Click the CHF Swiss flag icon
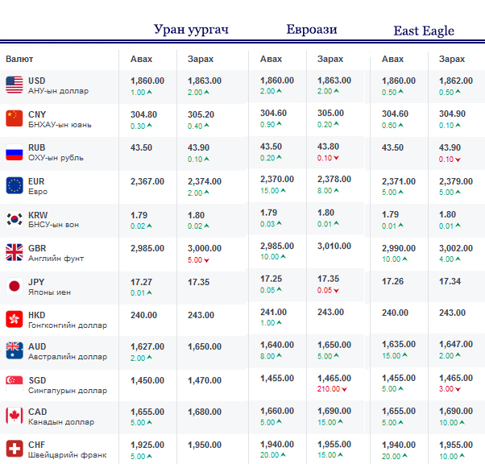 tap(15, 449)
